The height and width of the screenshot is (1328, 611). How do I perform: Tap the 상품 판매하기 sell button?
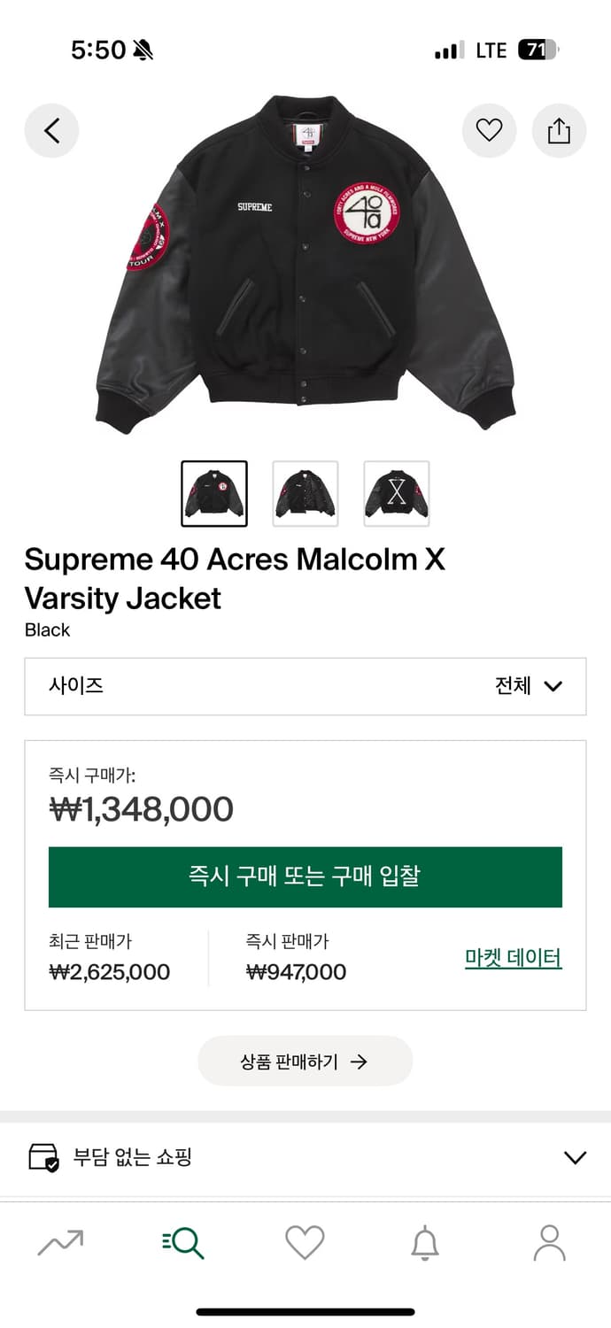coord(305,1062)
